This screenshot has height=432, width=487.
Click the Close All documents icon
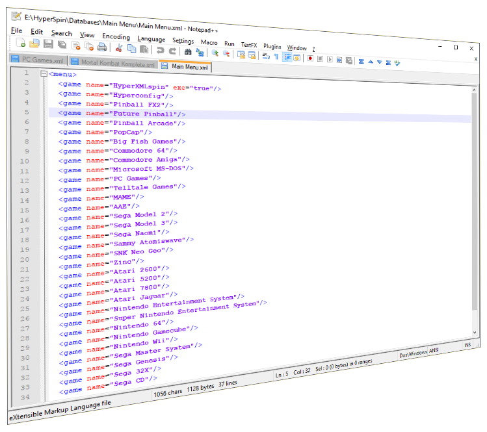89,46
